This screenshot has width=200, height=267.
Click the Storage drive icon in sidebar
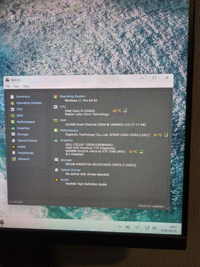(x=13, y=134)
